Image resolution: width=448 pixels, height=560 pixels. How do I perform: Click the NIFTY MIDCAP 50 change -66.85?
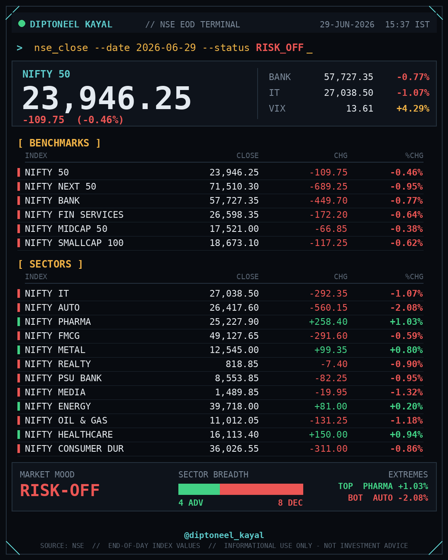click(331, 229)
